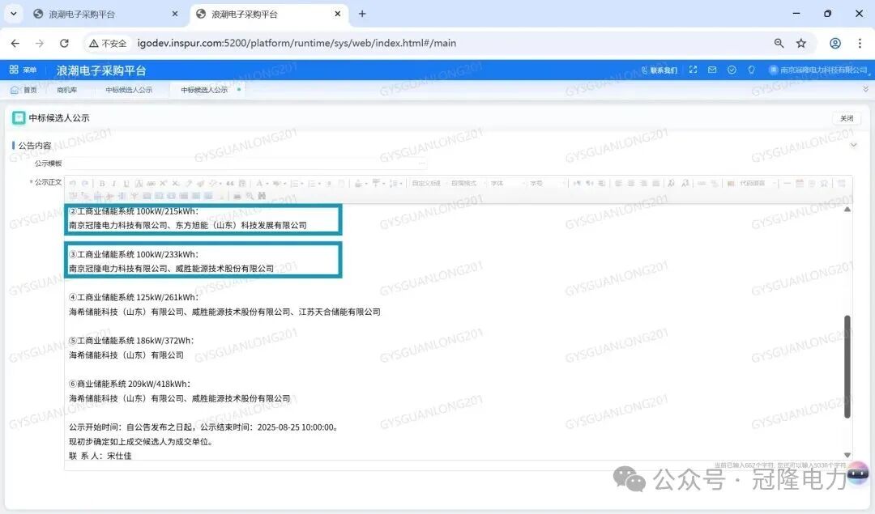This screenshot has width=875, height=514.
Task: Collapse the 公告内容 section chevron
Action: [853, 146]
